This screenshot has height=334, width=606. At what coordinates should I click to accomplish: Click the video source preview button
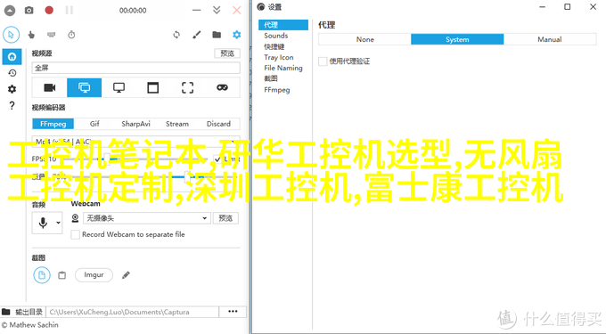[227, 53]
